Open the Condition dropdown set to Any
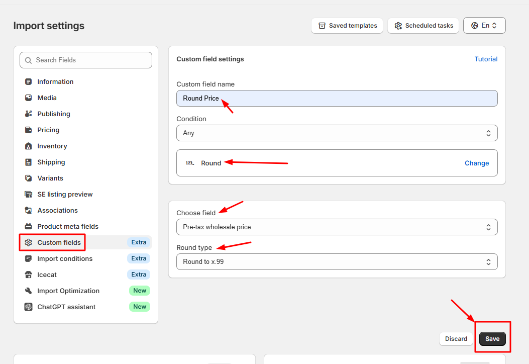This screenshot has width=529, height=364. (337, 133)
